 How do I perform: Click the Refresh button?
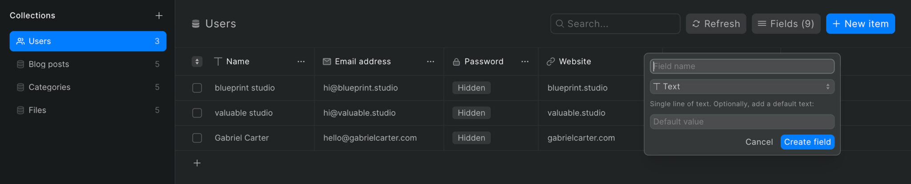coord(716,23)
